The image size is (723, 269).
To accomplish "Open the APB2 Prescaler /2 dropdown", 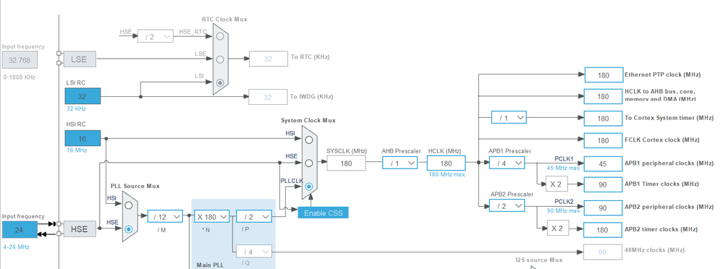I will click(x=507, y=206).
